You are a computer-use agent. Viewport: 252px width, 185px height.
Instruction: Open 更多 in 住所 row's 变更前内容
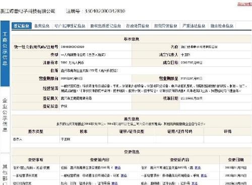pos(117,167)
